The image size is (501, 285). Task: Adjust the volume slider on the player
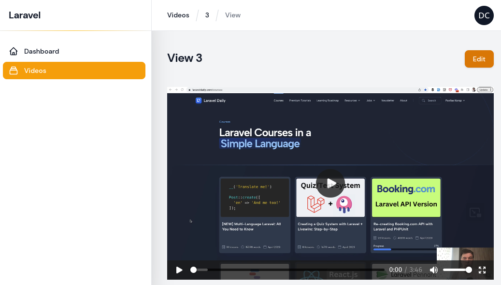(457, 270)
